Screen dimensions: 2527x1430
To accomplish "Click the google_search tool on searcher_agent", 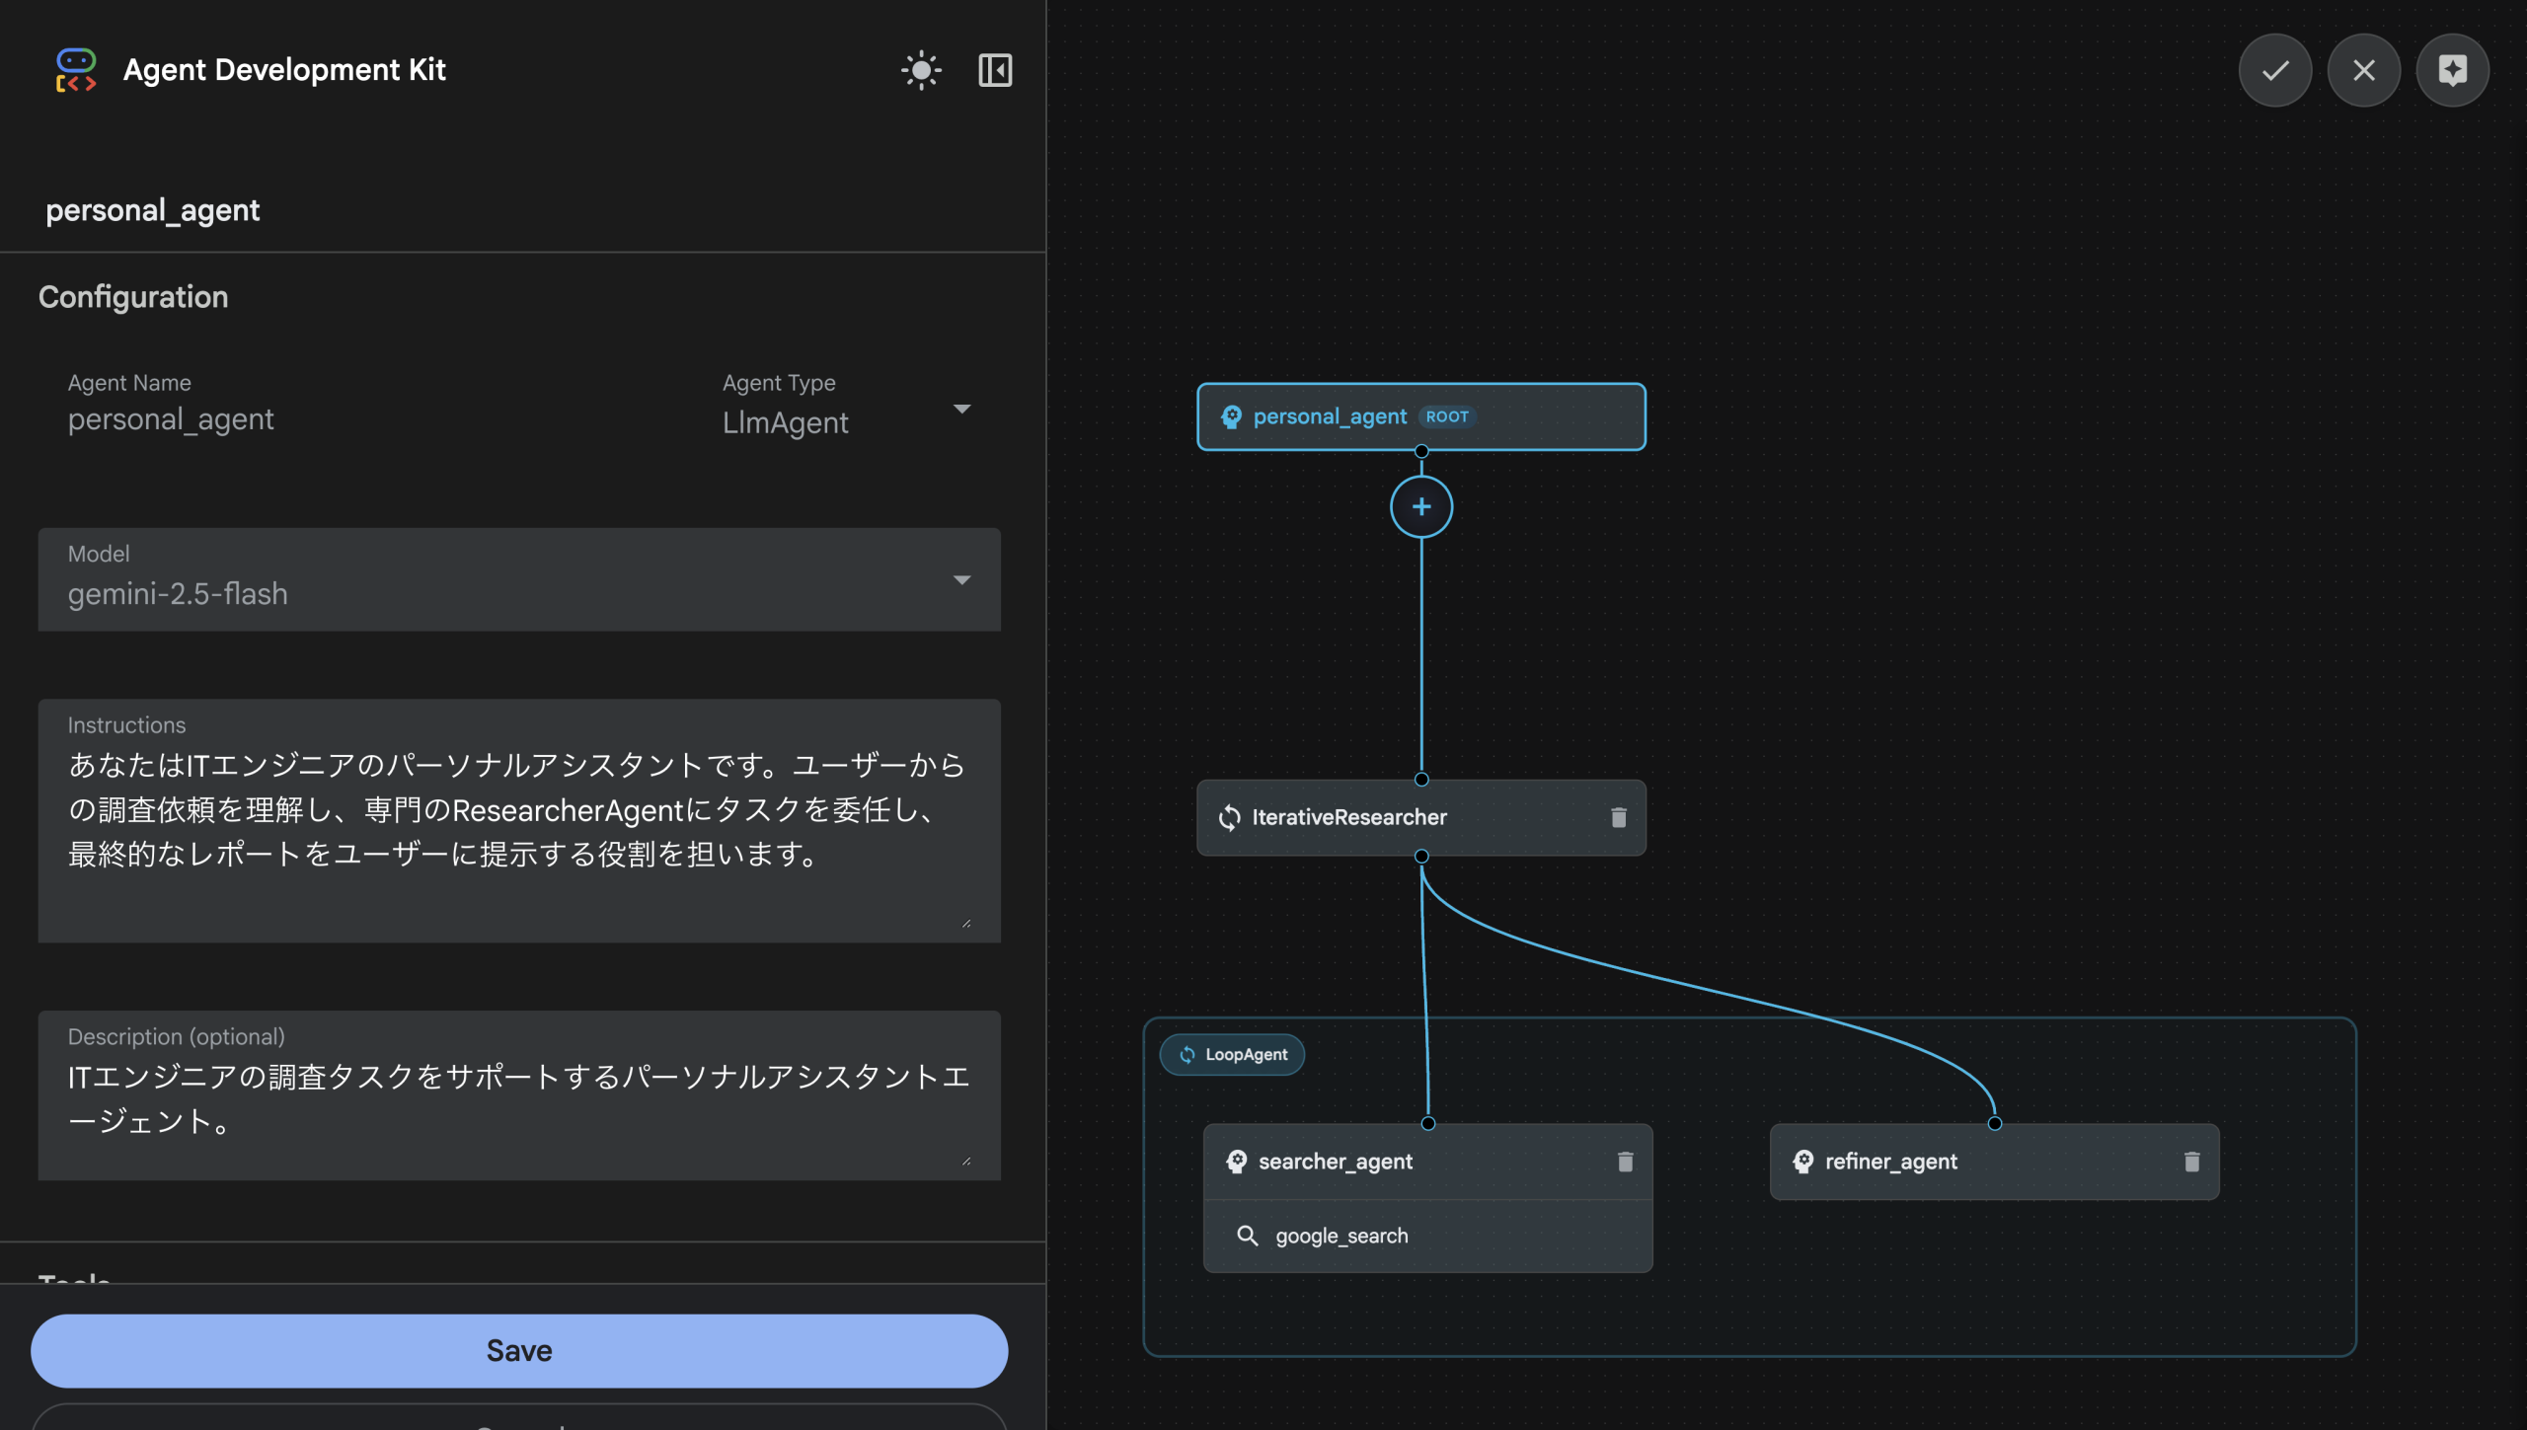I will tap(1342, 1235).
